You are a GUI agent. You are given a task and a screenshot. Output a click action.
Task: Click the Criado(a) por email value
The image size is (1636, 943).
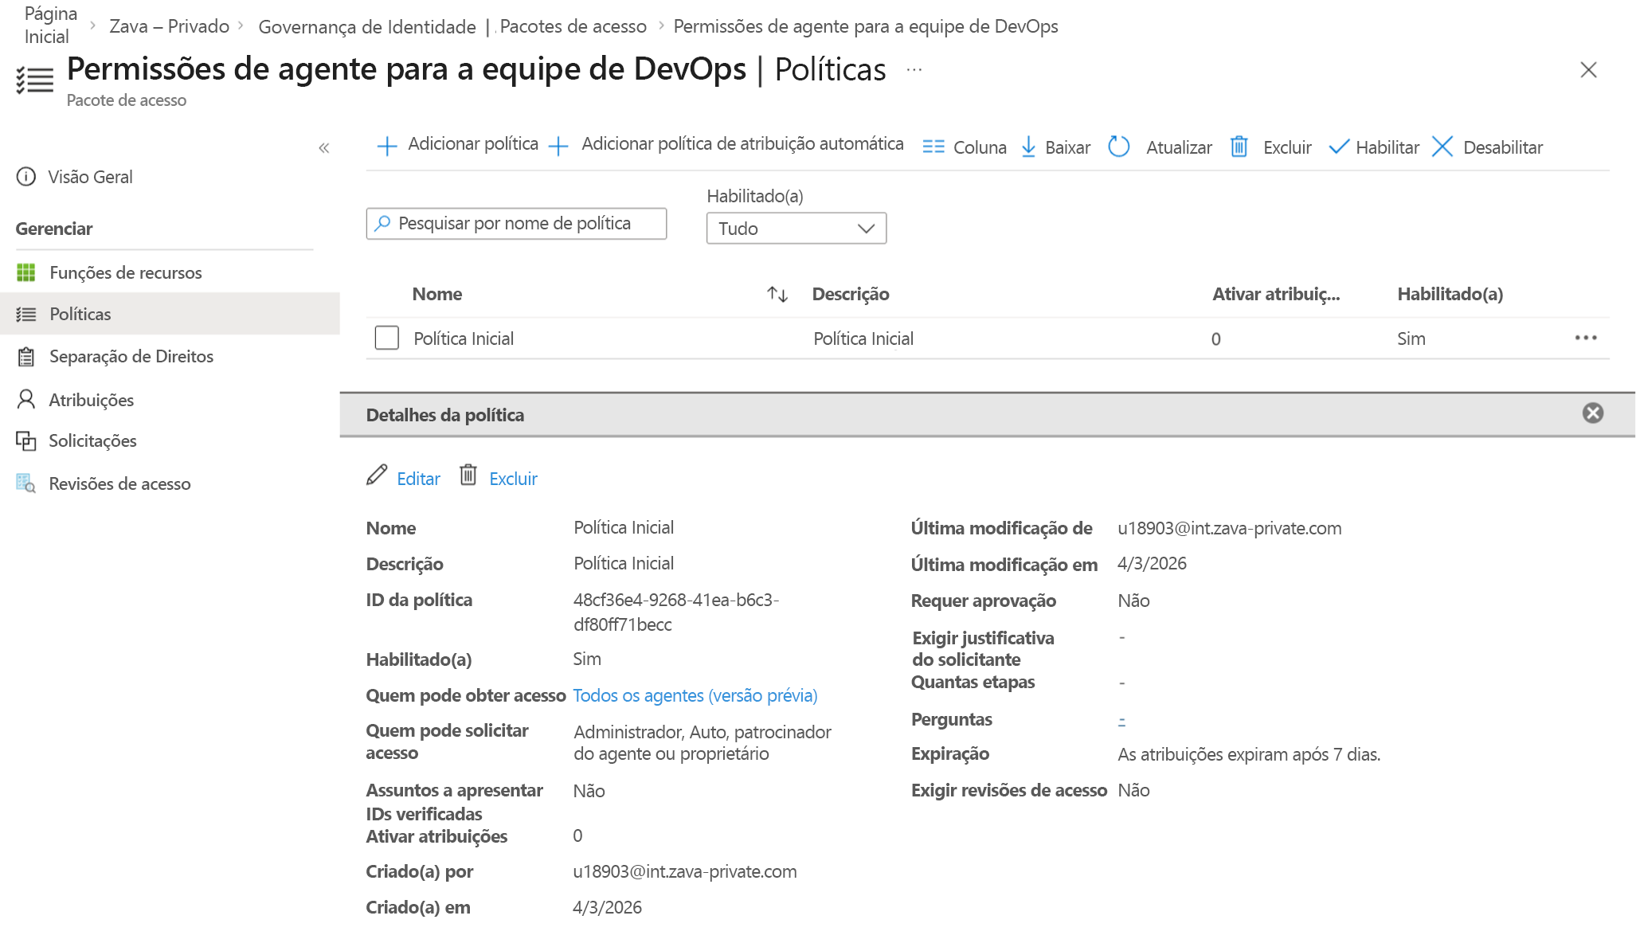684,871
